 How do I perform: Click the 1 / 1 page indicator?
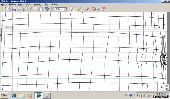(x=163, y=87)
